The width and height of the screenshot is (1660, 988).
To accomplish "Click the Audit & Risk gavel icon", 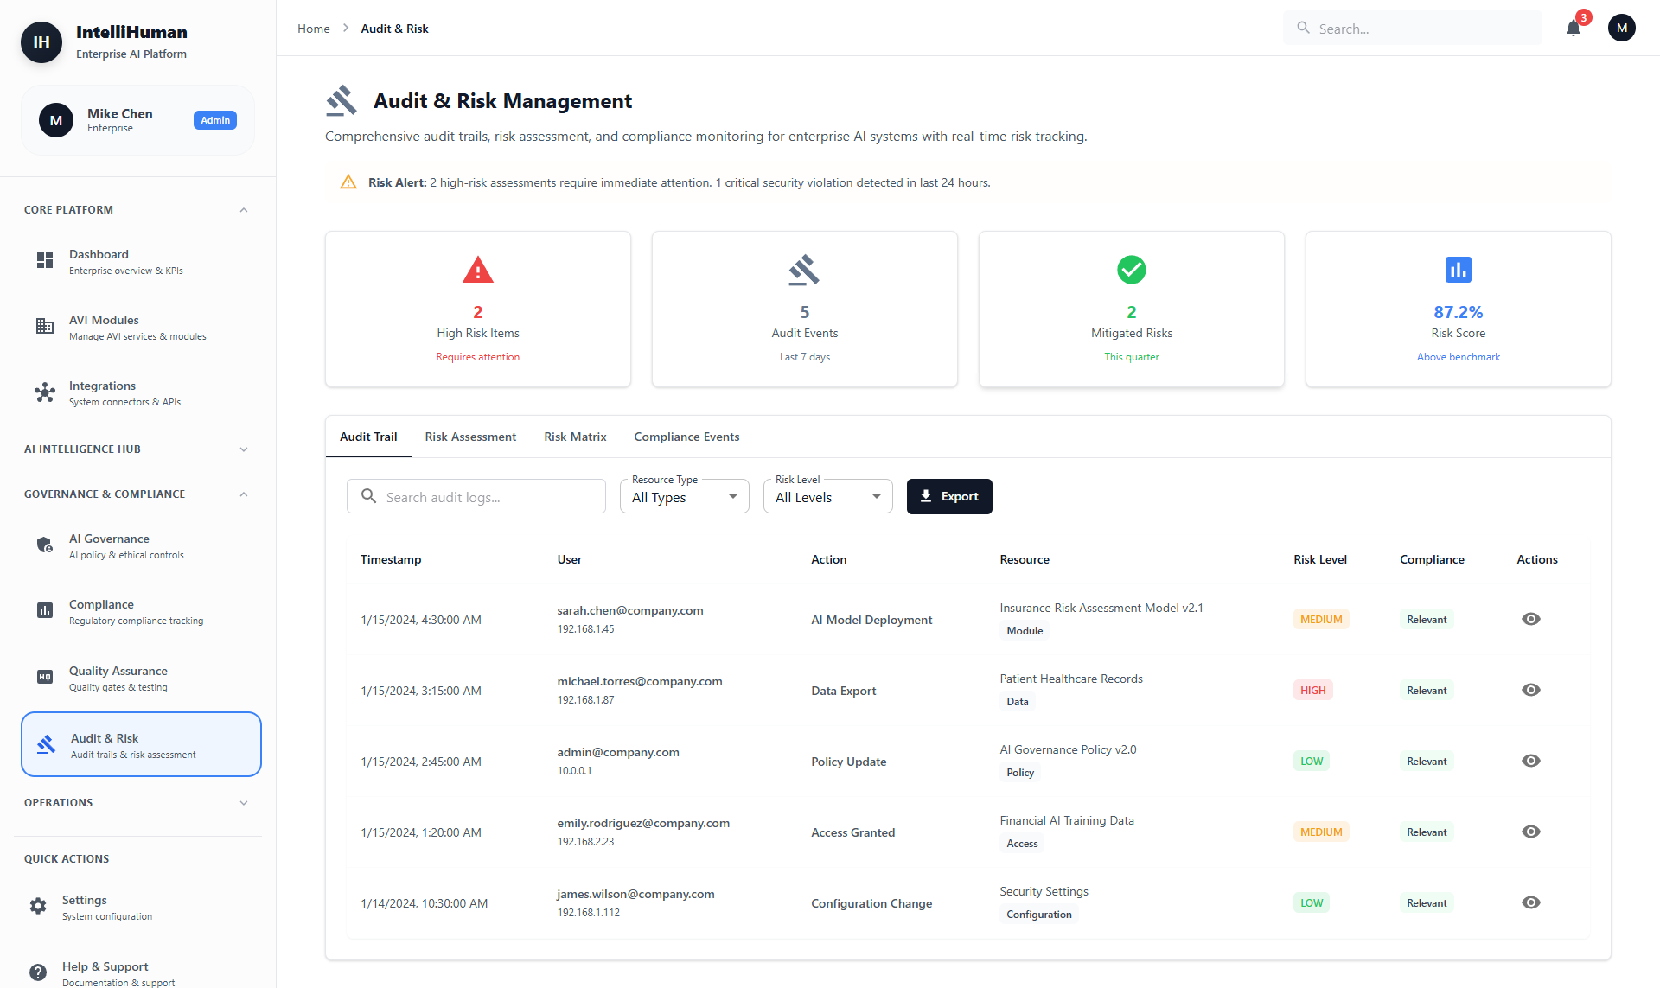I will click(46, 743).
